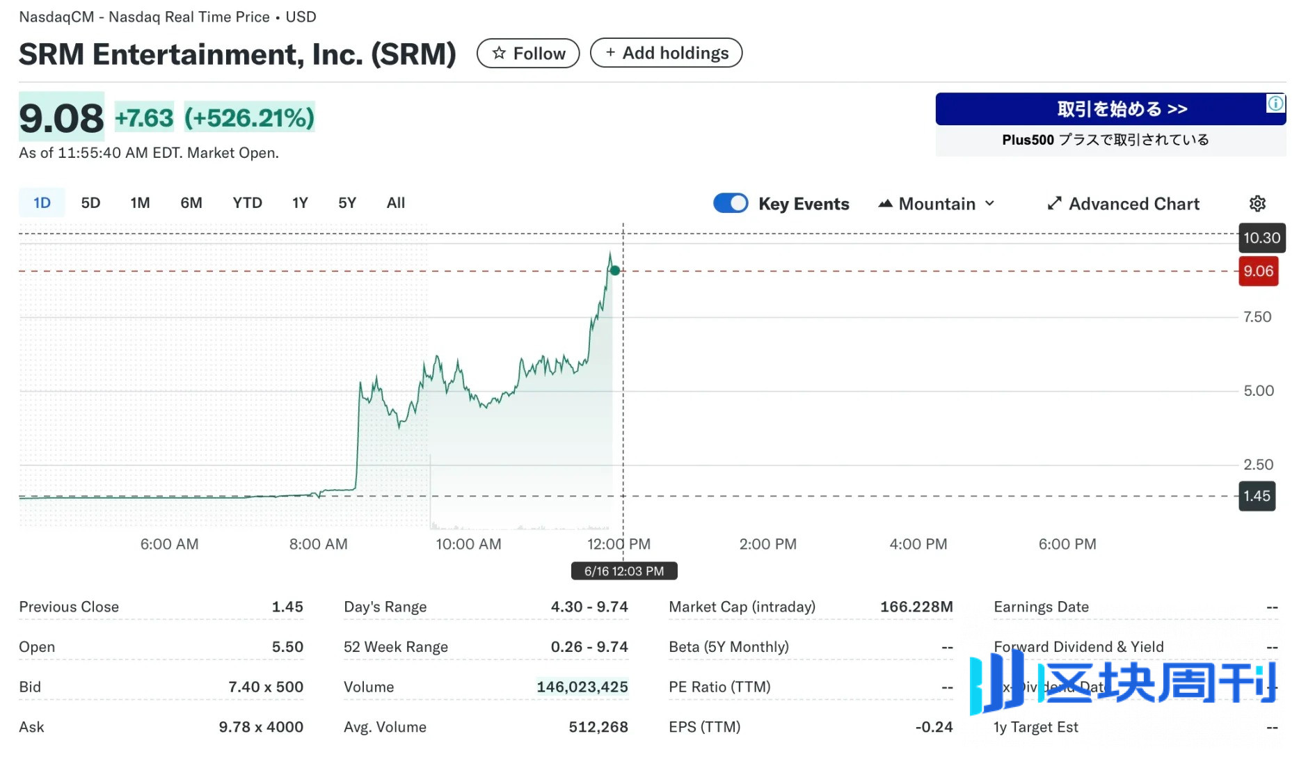Click the 52 Week Range label
1299x759 pixels.
click(396, 647)
